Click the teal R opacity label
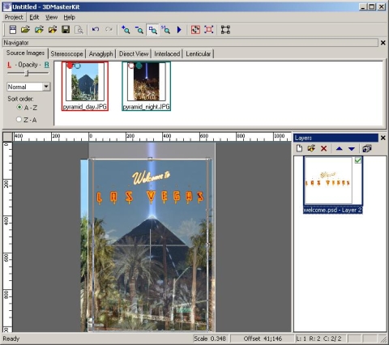Image resolution: width=389 pixels, height=345 pixels. coord(47,65)
